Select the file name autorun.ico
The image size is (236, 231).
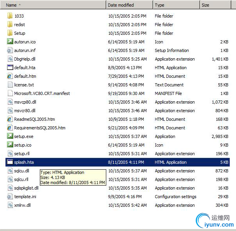[x=25, y=42]
